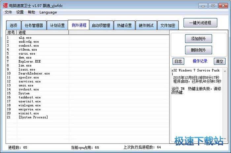Open the 日志 log button

[178, 61]
